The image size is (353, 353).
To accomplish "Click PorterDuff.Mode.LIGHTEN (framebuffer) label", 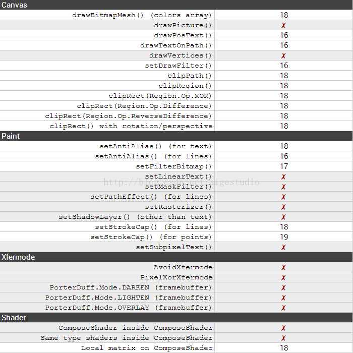I will [x=128, y=298].
